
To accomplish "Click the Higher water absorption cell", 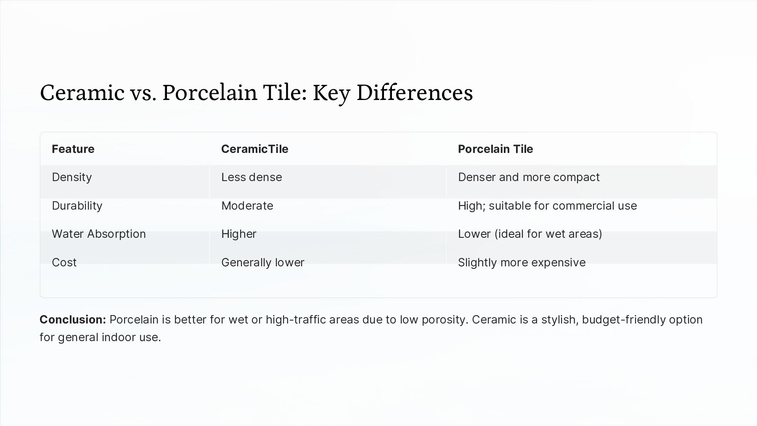I will click(x=239, y=234).
